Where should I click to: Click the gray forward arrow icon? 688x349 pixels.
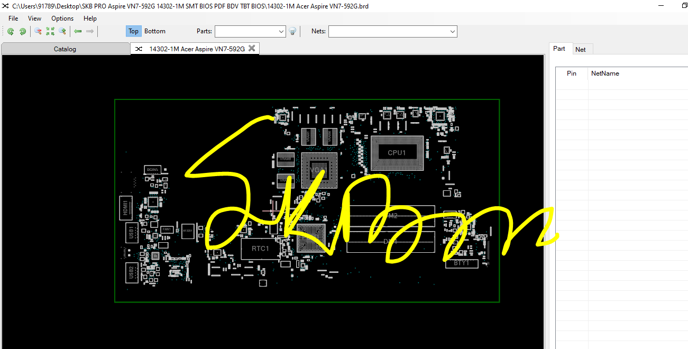[90, 31]
